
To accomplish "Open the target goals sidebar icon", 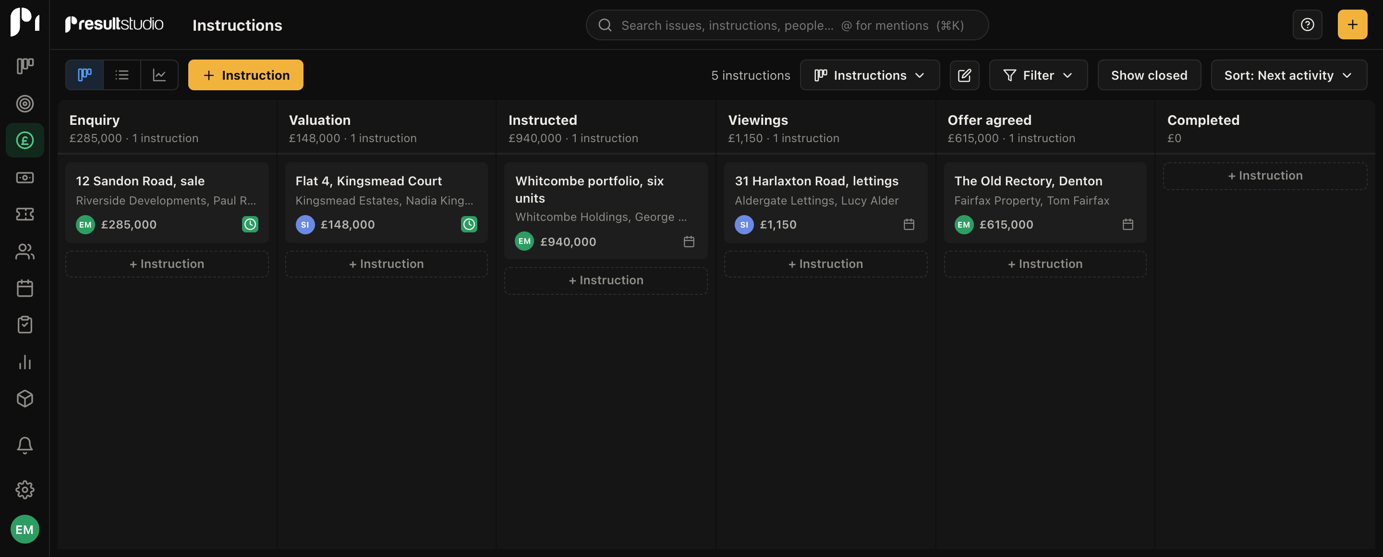I will [x=24, y=104].
